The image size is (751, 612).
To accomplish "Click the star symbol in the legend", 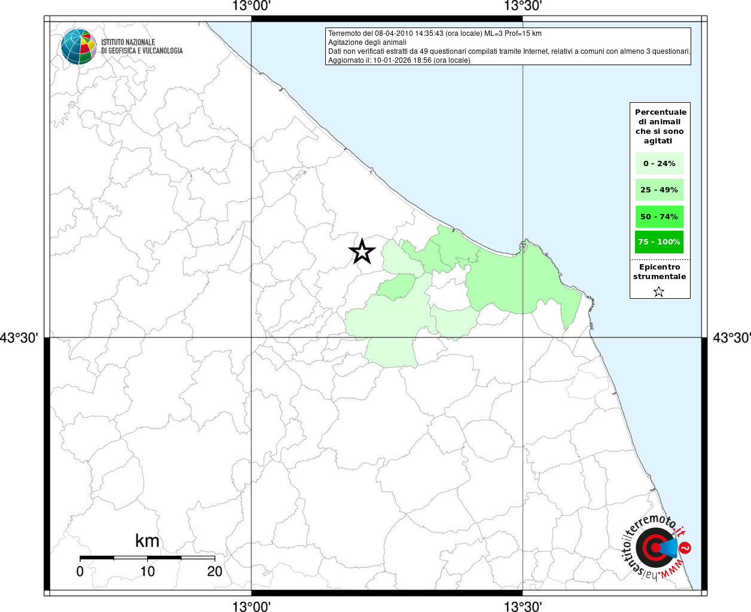I will click(x=659, y=292).
